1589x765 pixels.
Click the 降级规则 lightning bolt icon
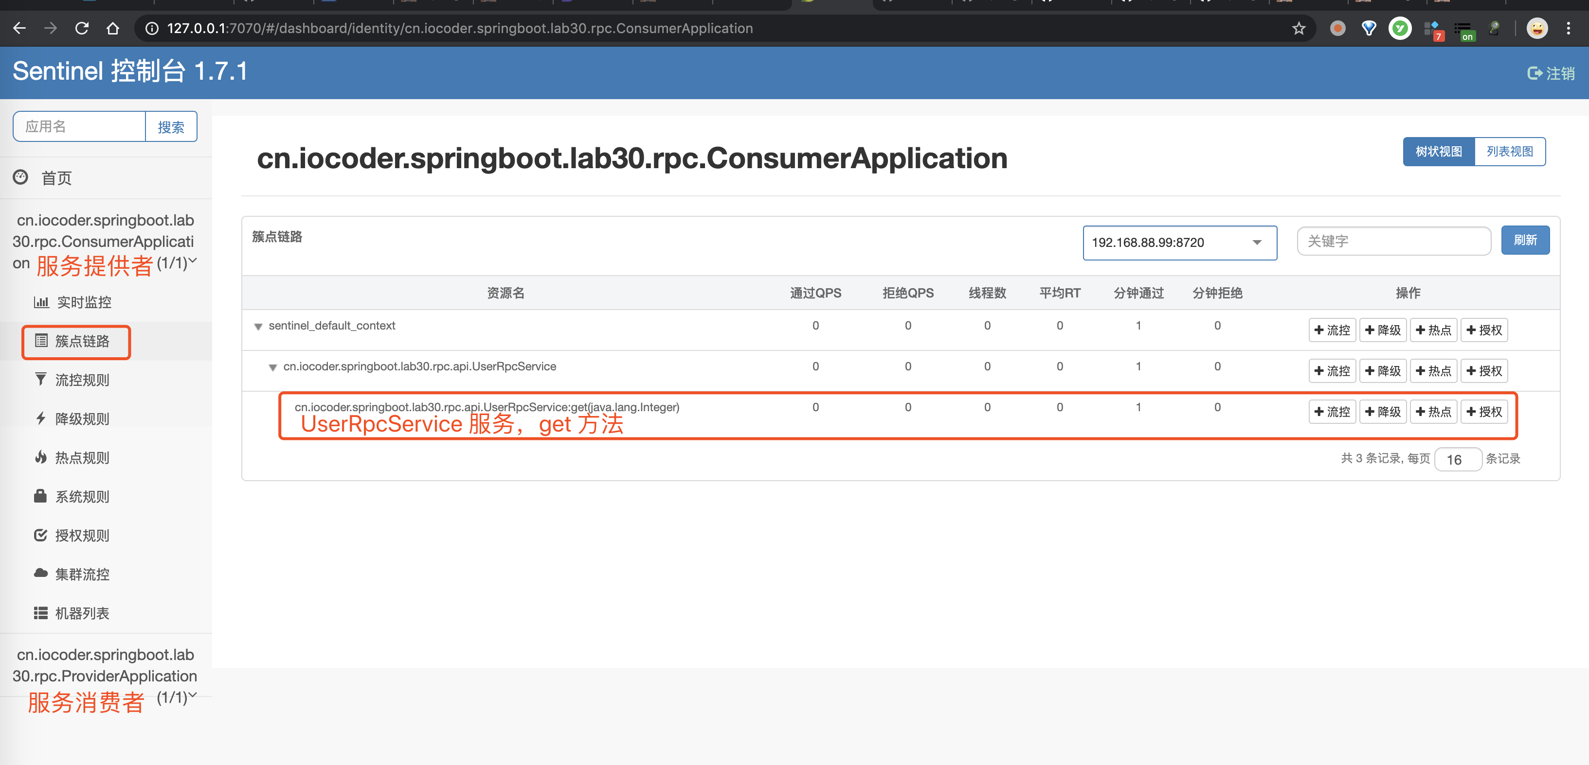pyautogui.click(x=41, y=418)
